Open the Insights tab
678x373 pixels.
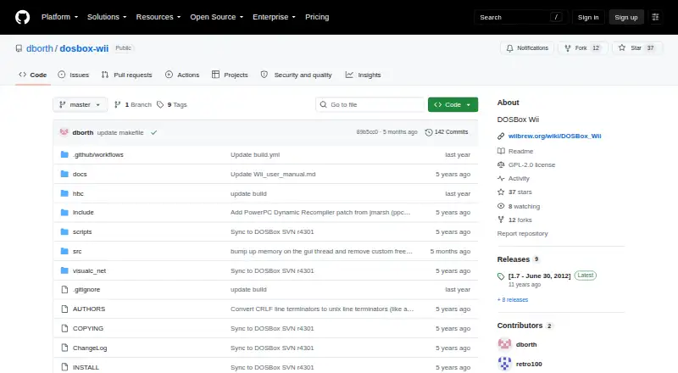point(364,75)
